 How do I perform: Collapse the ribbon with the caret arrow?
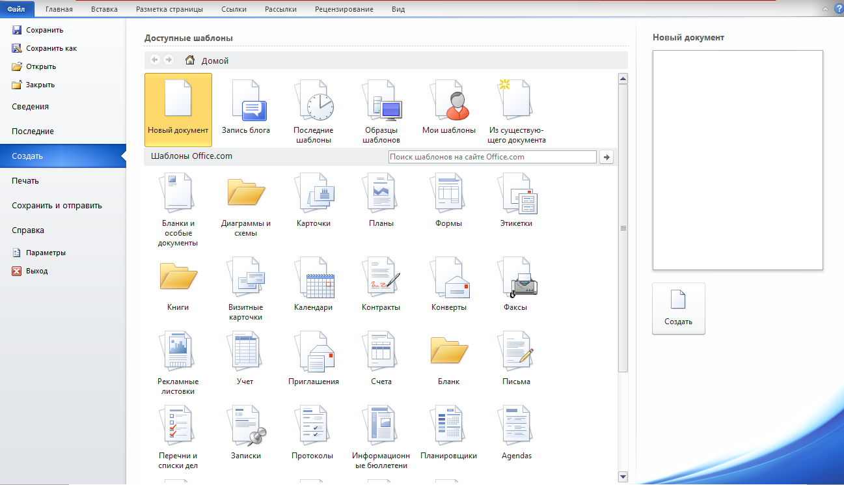[825, 9]
